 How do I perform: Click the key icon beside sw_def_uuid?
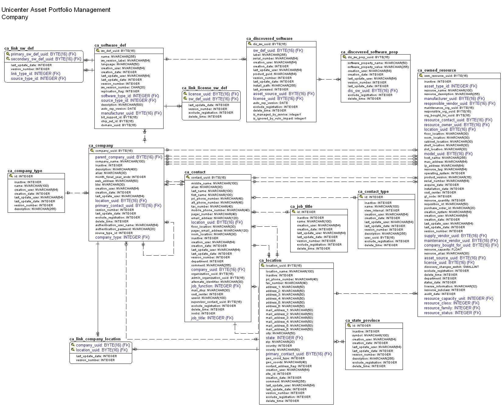click(x=98, y=51)
